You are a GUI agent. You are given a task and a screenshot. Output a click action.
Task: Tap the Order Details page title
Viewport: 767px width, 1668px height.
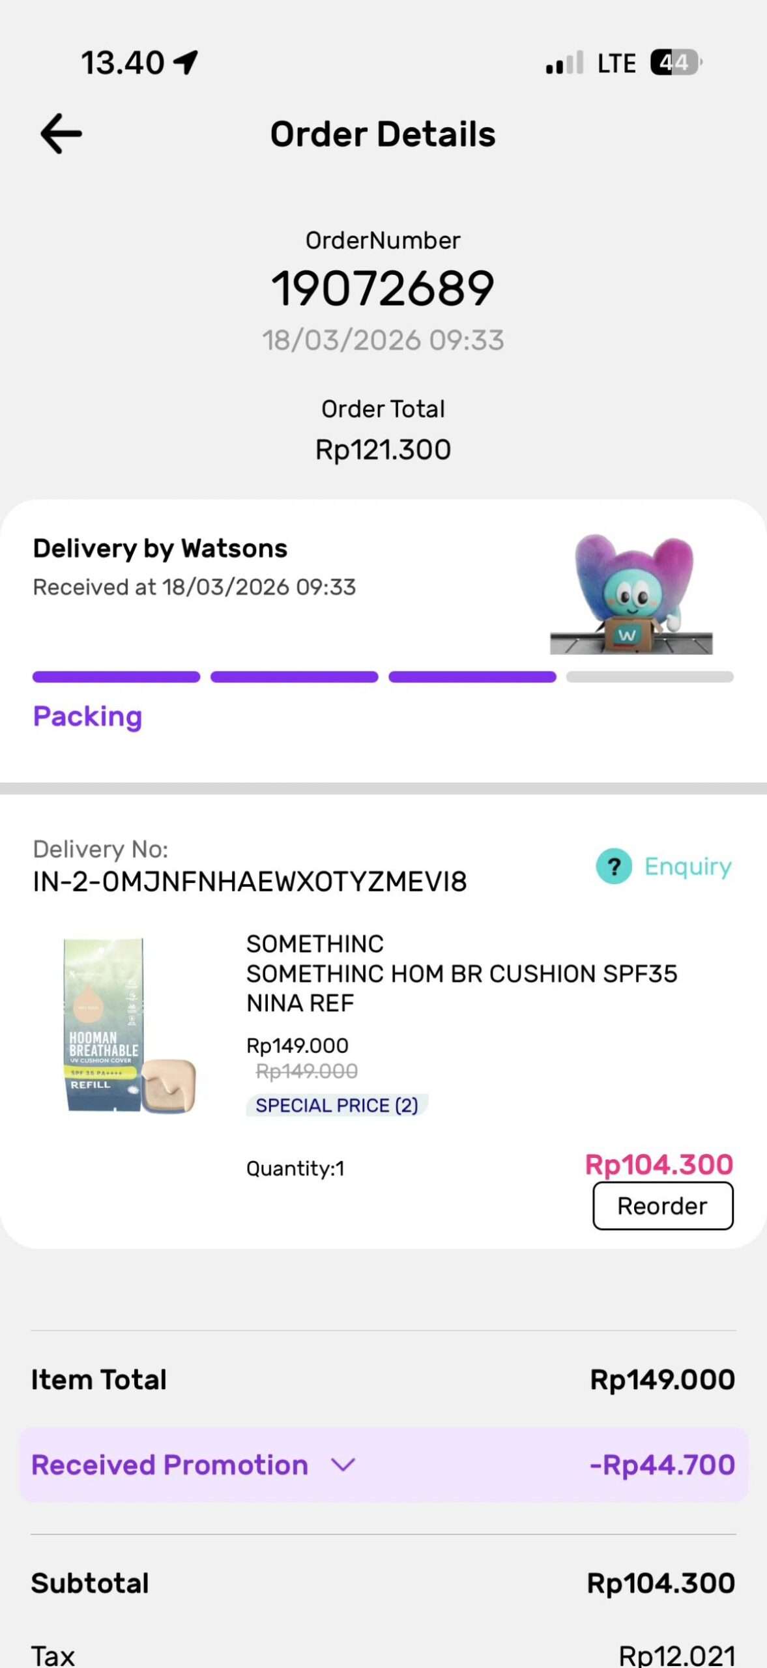383,134
